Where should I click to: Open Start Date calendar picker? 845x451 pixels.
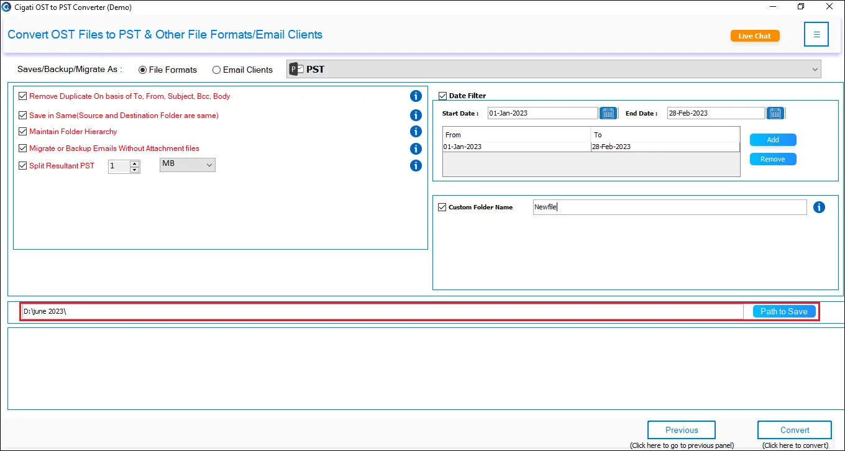pos(608,113)
